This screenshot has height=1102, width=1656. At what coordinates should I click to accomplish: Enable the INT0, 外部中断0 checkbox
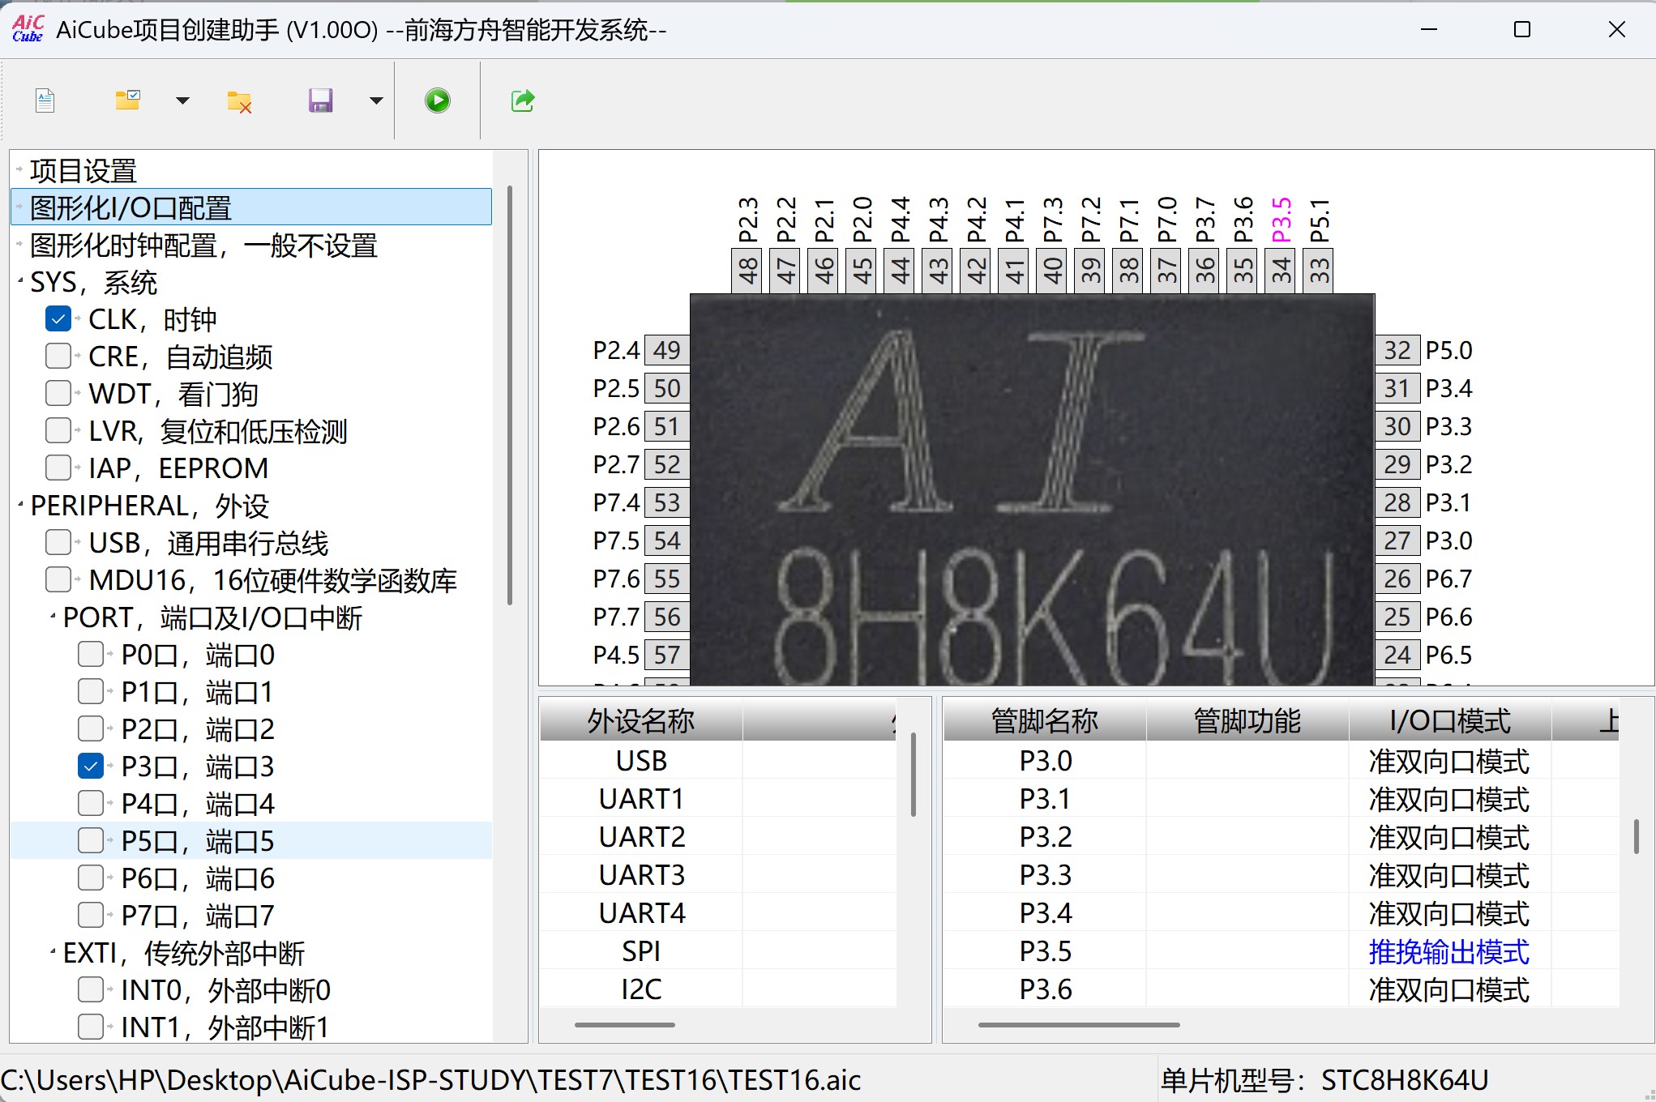pos(91,990)
